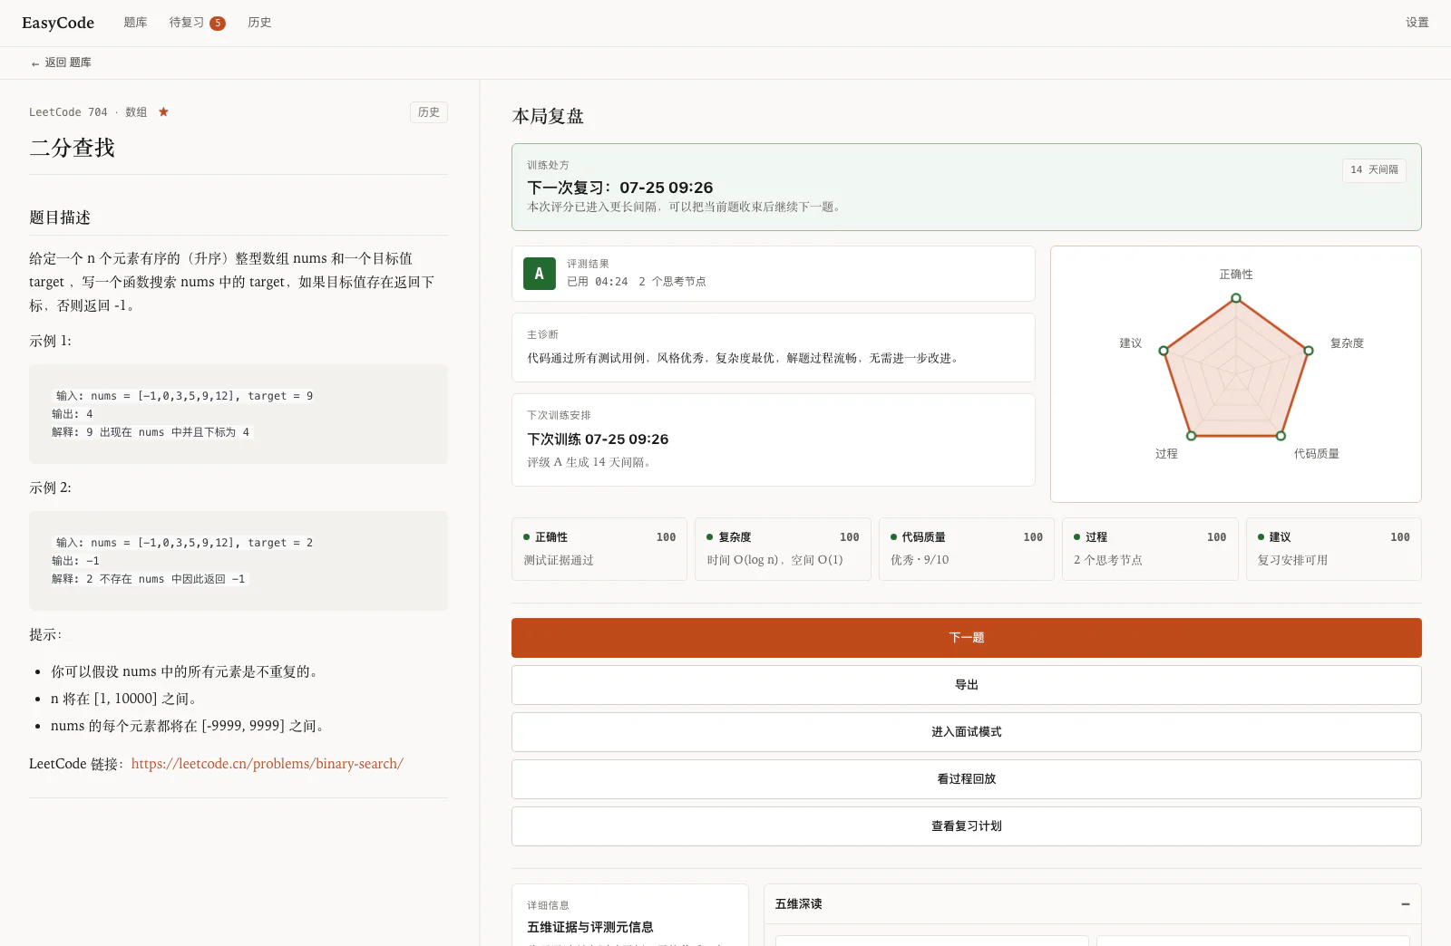Click the 14 天间隔 badge
Image resolution: width=1451 pixels, height=946 pixels.
[x=1374, y=170]
